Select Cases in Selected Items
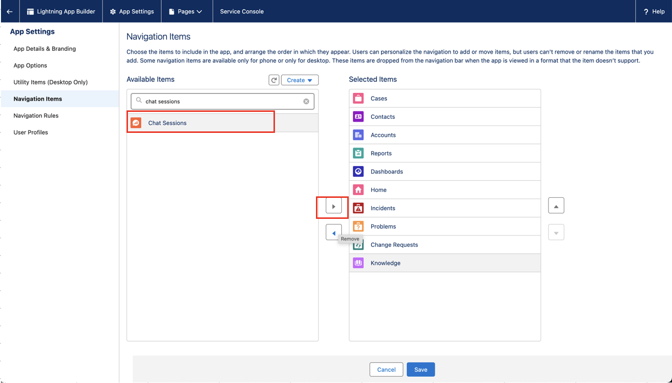672x383 pixels. coord(445,99)
